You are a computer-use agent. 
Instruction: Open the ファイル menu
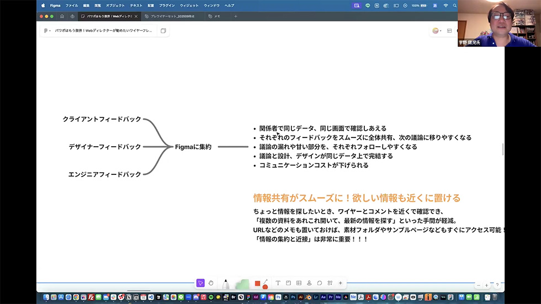72,6
